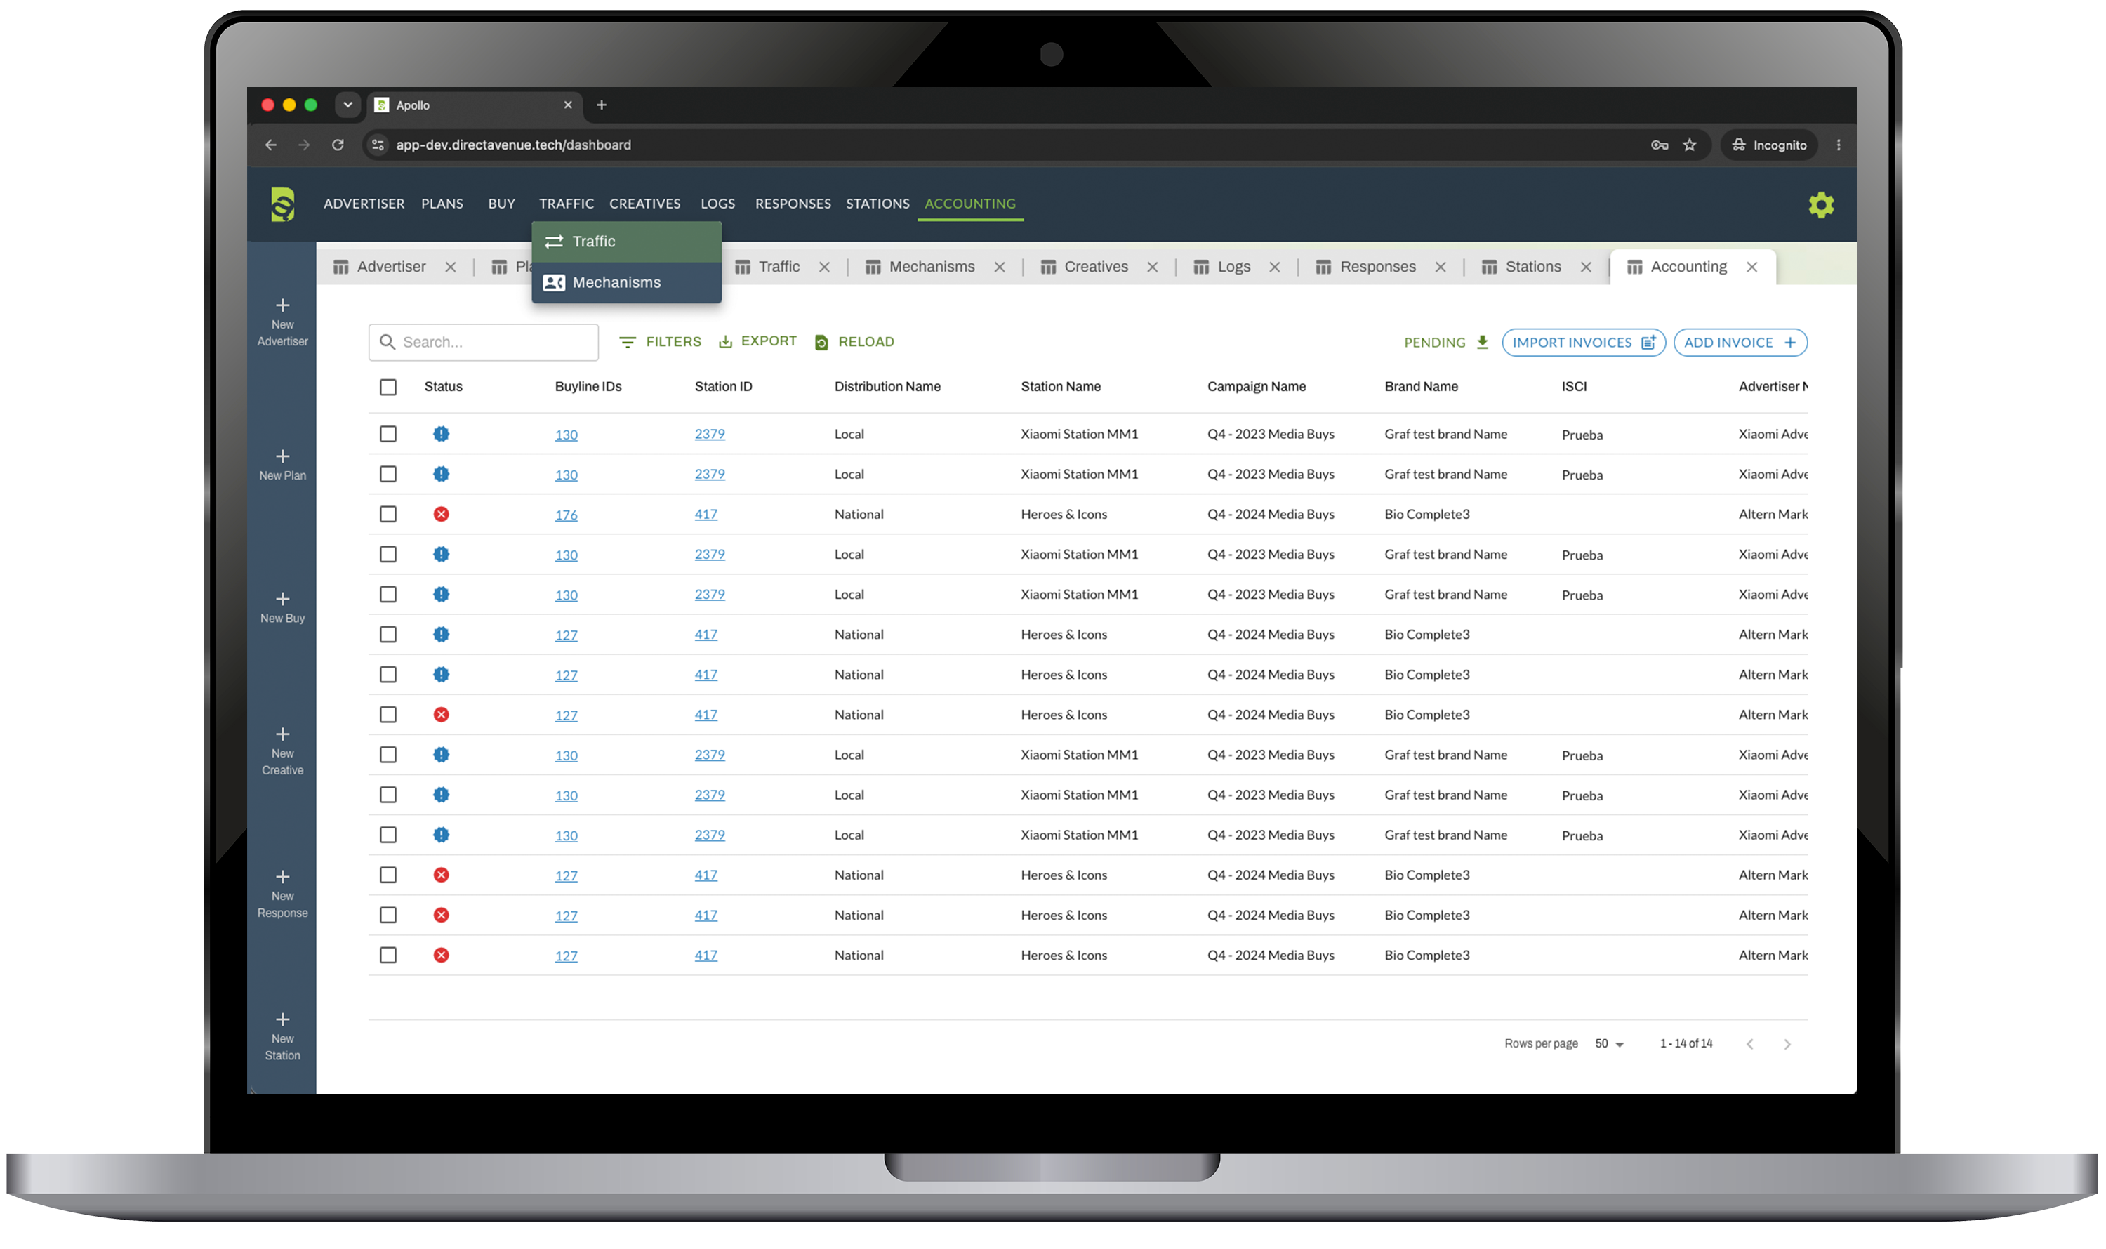The width and height of the screenshot is (2106, 1249).
Task: Click the RELOAD toolbar button
Action: click(x=854, y=342)
